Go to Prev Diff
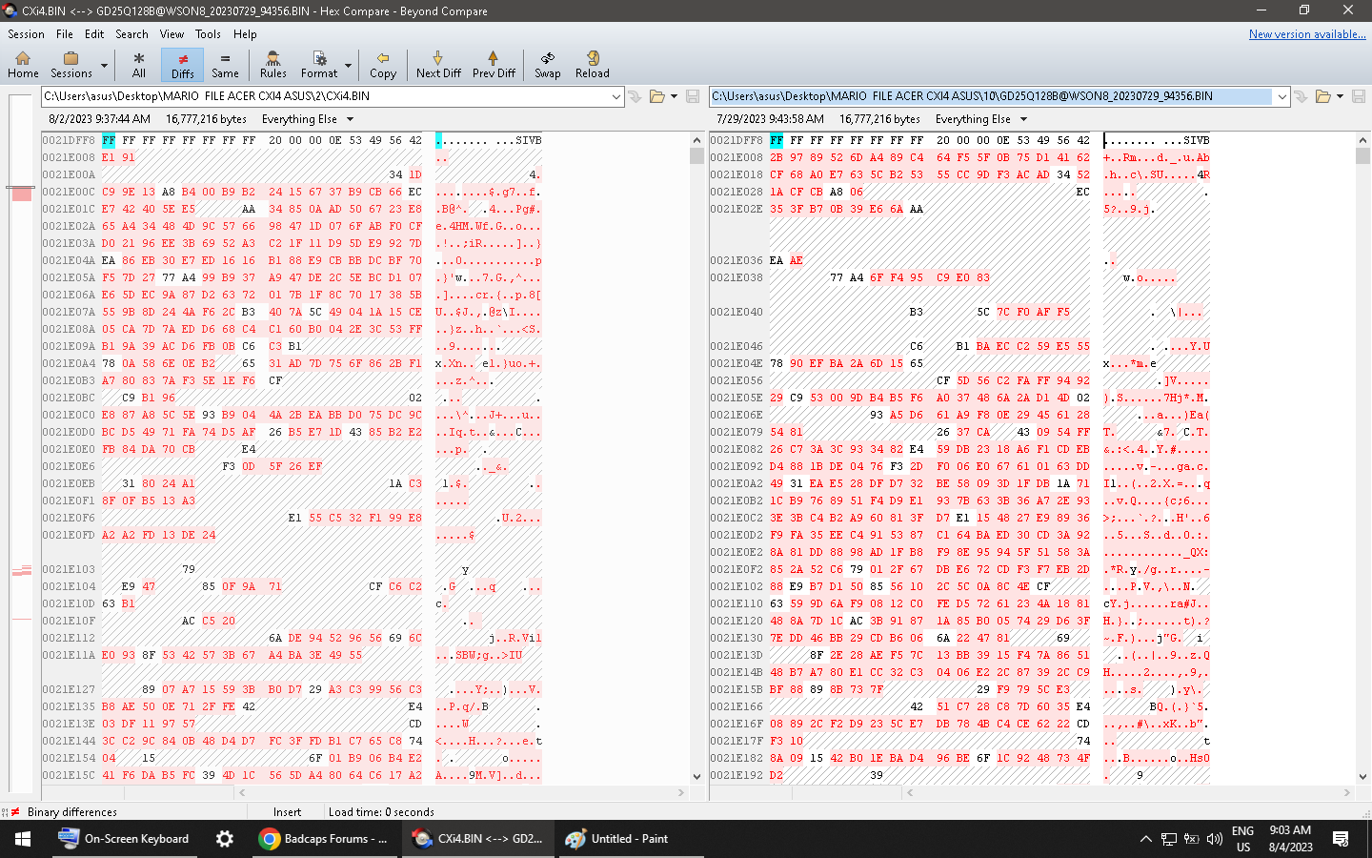Image resolution: width=1372 pixels, height=858 pixels. point(494,64)
